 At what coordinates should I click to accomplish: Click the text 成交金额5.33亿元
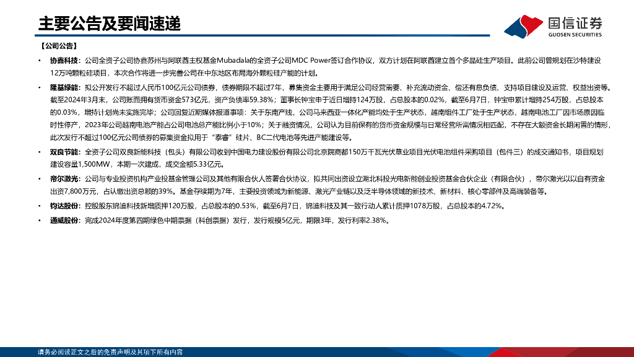point(195,165)
